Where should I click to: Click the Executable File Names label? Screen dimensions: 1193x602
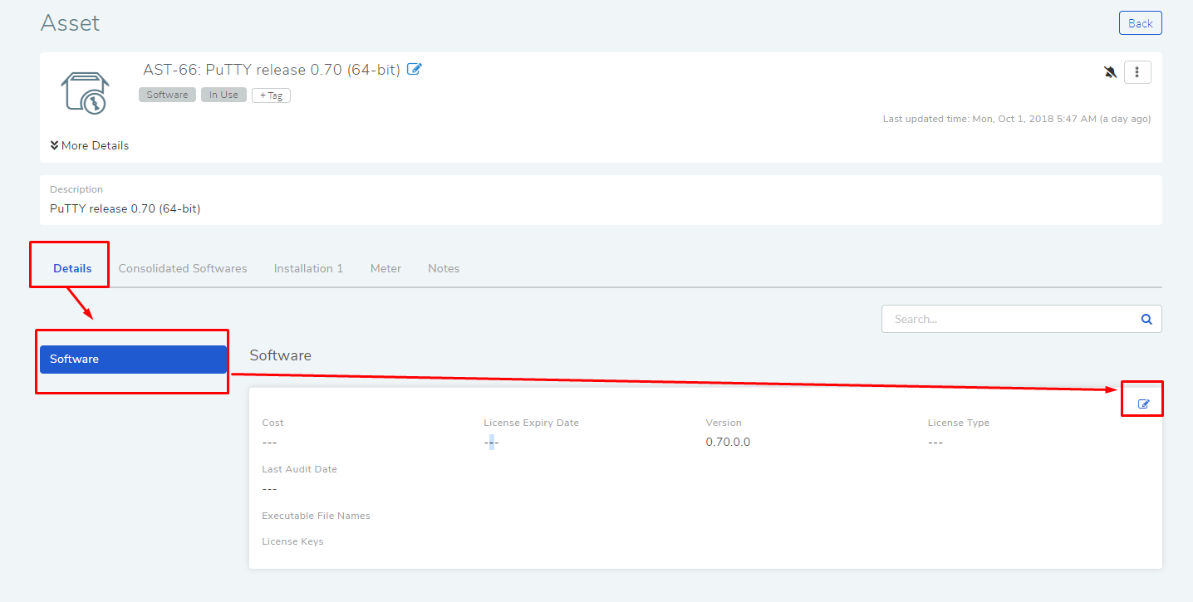(x=316, y=516)
